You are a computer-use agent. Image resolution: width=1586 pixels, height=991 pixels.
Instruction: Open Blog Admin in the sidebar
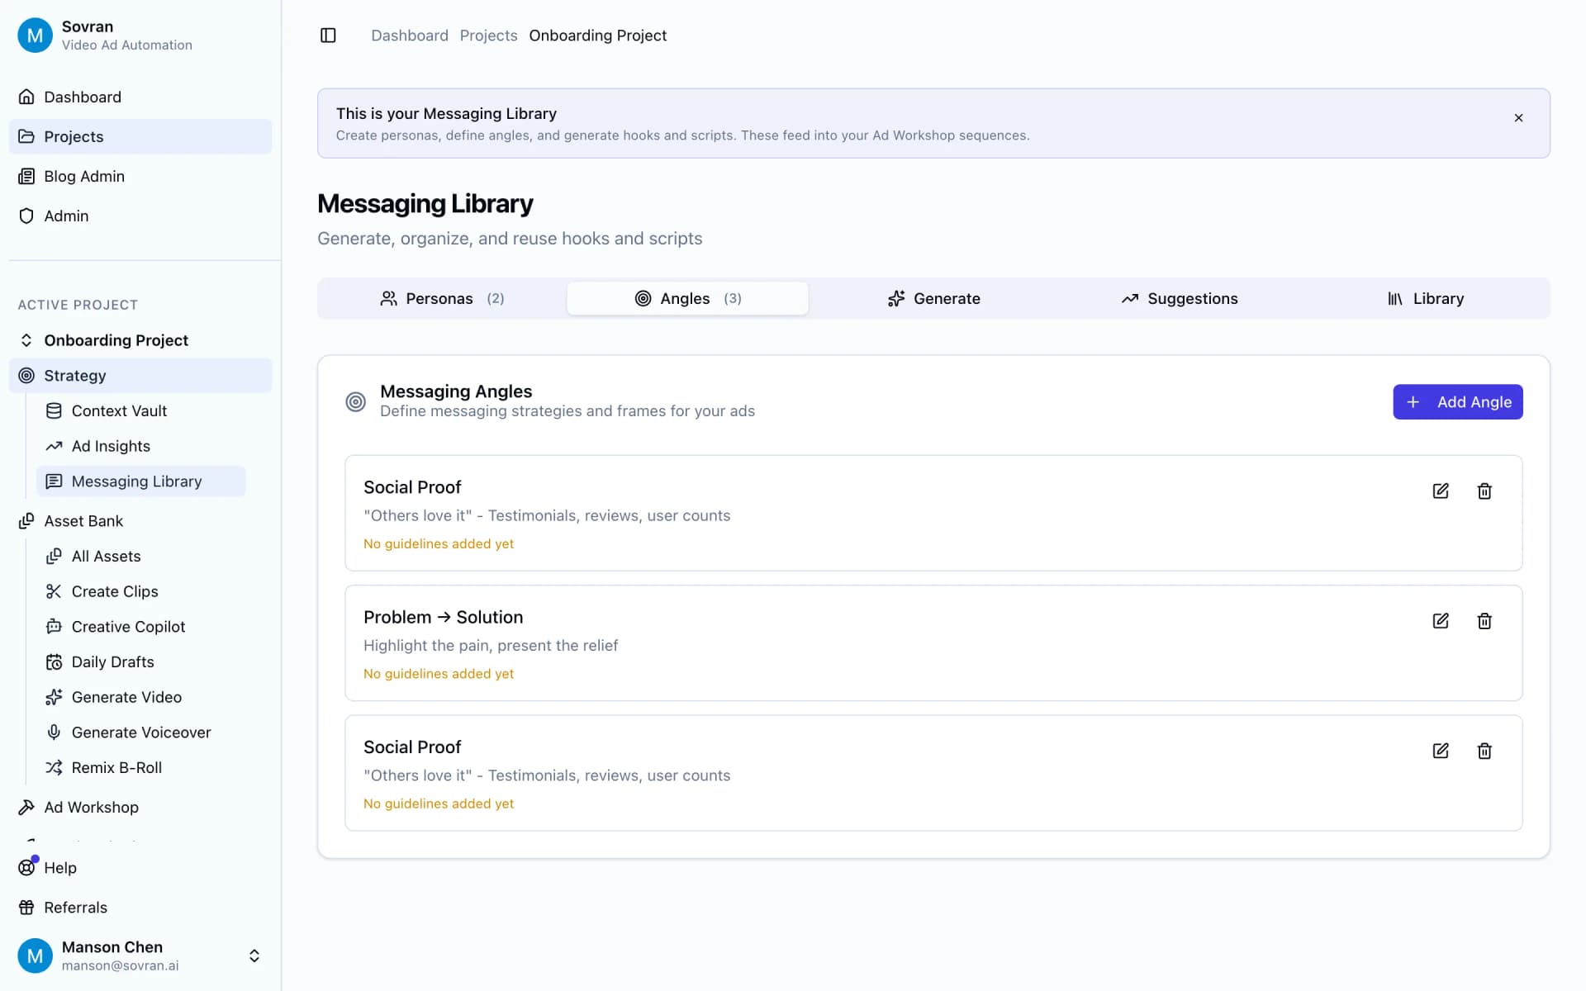(x=140, y=176)
